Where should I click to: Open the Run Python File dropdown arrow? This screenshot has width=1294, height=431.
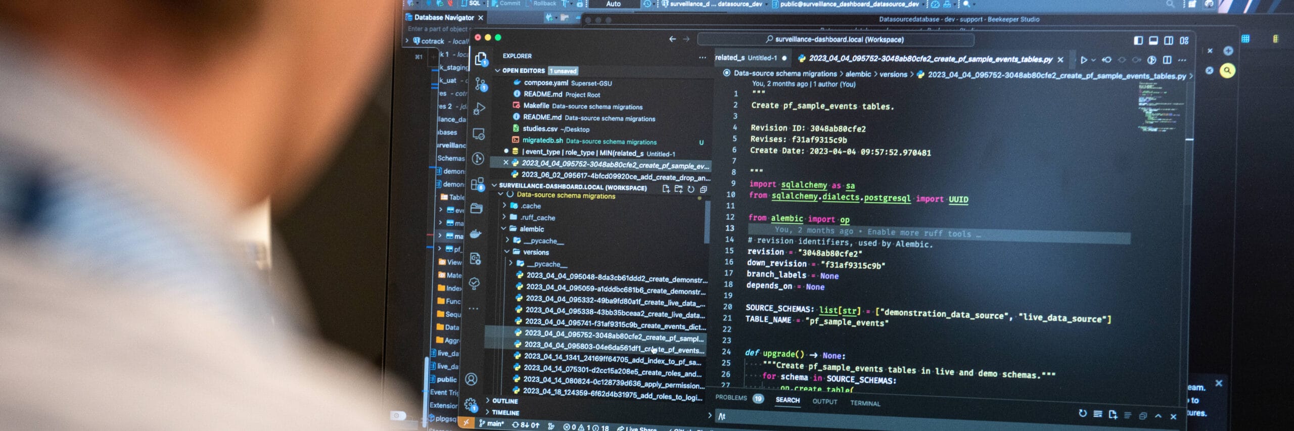pos(1093,60)
